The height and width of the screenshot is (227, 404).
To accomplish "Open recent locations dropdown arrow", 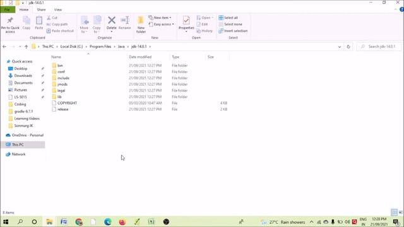I will point(20,47).
